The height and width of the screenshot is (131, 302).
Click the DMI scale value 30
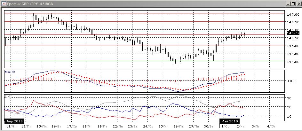click(289, 98)
